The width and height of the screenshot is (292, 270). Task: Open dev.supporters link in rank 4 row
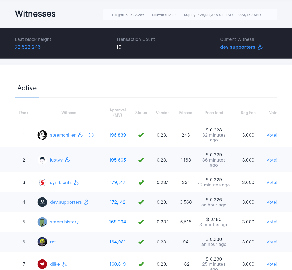coord(66,202)
